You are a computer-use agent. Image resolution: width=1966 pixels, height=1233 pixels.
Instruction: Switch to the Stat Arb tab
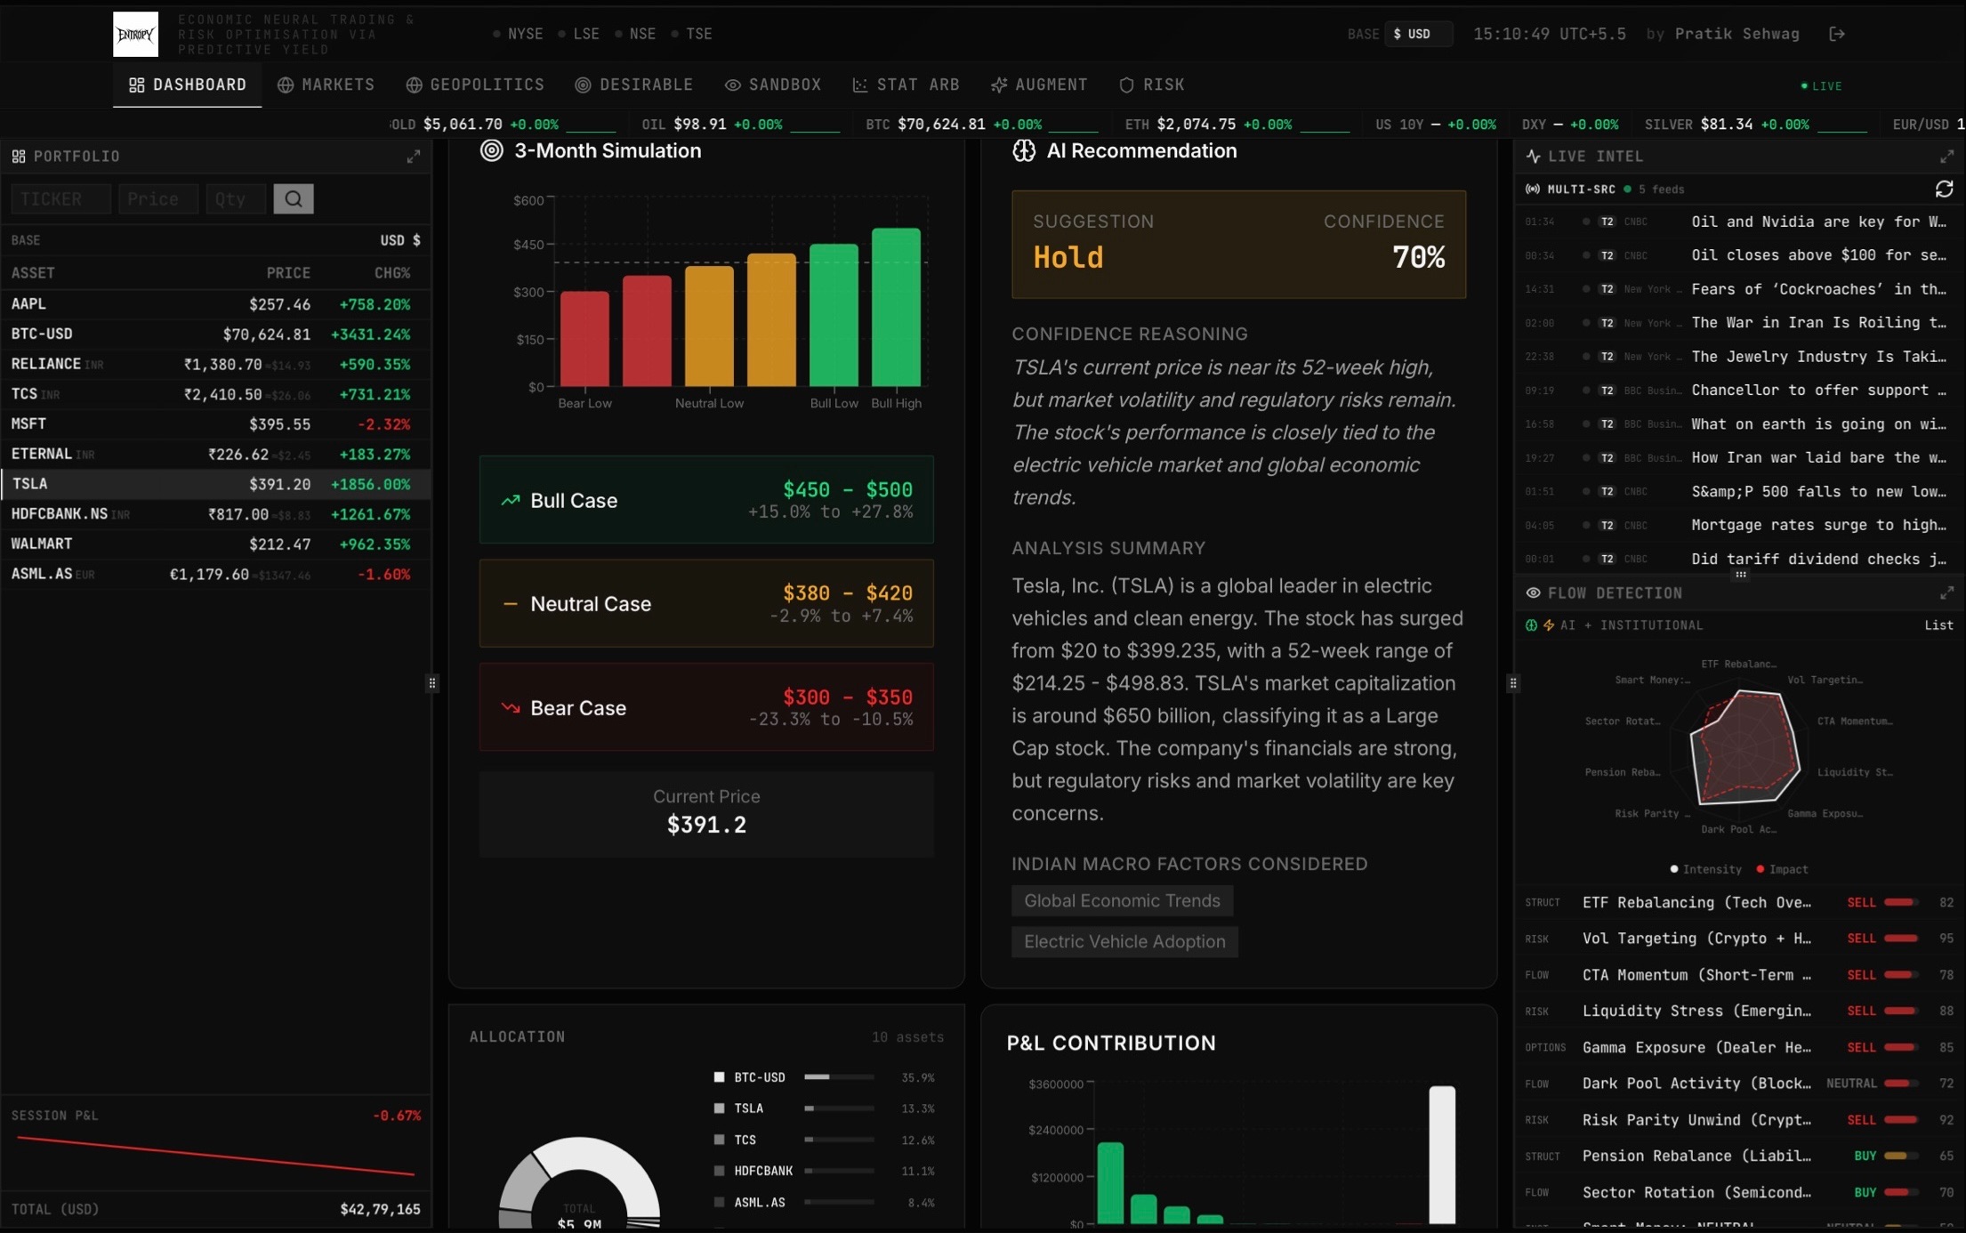[x=906, y=85]
